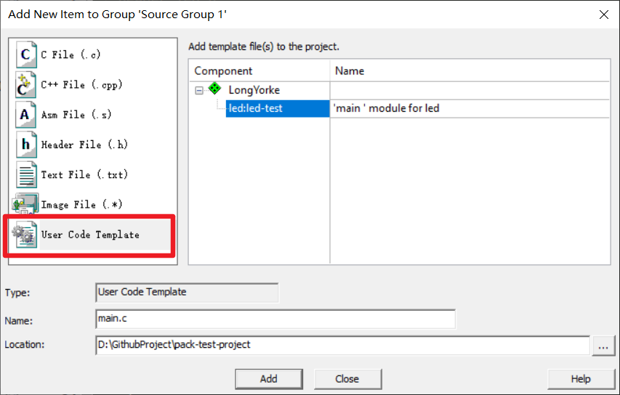Collapse the LongYorke tree node
This screenshot has width=620, height=395.
(x=199, y=90)
